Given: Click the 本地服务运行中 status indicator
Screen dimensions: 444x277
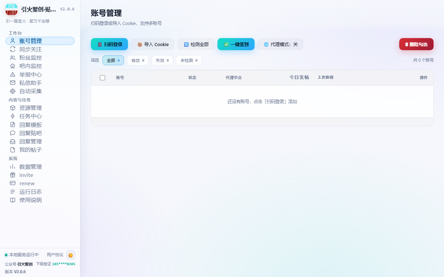Looking at the screenshot, I should [22, 255].
